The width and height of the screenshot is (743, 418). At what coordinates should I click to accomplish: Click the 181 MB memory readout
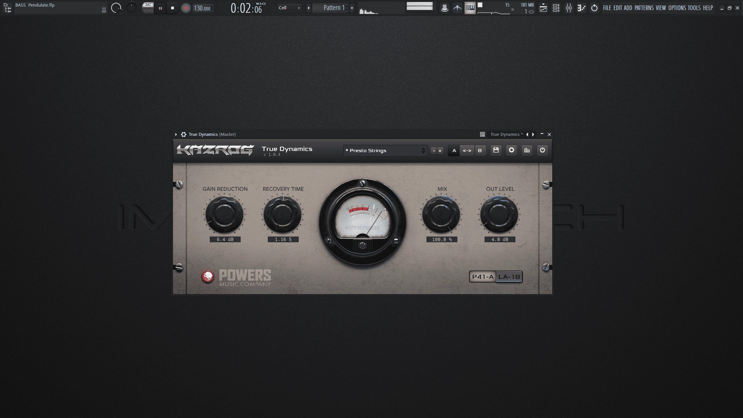click(527, 5)
